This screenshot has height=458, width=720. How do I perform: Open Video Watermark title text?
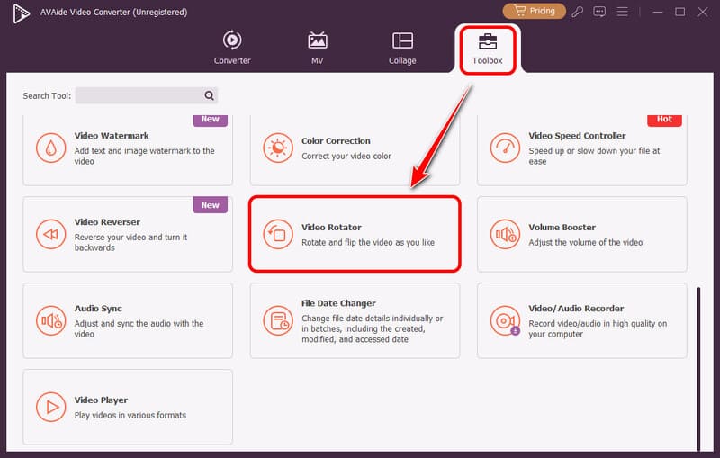[112, 136]
